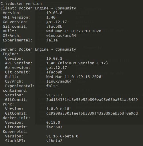The height and width of the screenshot is (146, 143).
Task: Click the containerd GitCommit hash starting 7ad184331
Action: coord(92,100)
